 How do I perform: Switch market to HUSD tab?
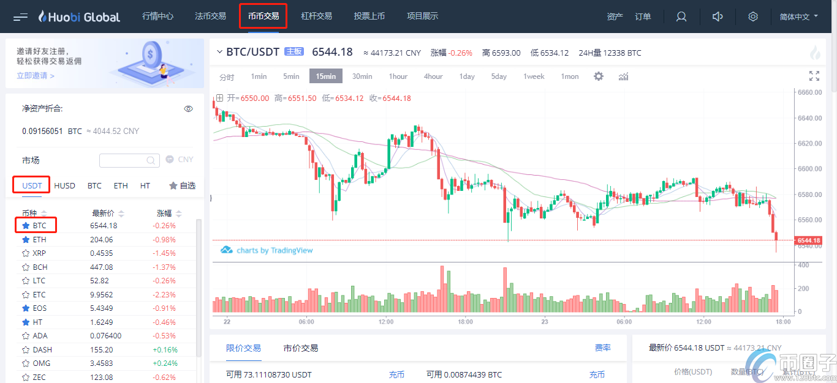(64, 185)
